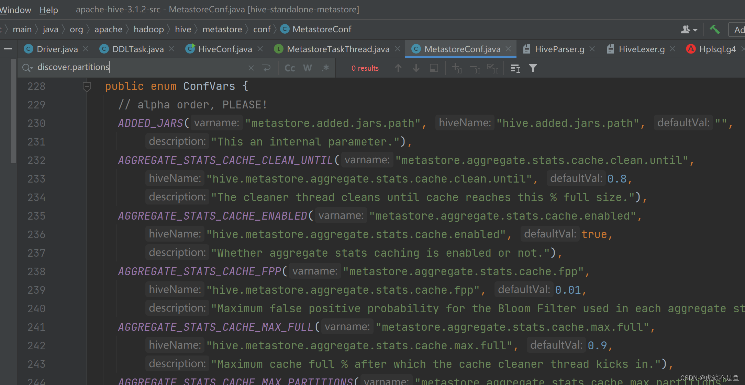Viewport: 745px width, 385px height.
Task: Close the HiveConf.java tab
Action: coord(260,49)
